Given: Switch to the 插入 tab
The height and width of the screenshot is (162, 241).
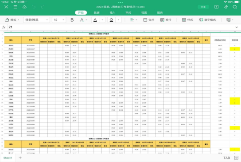Looking at the screenshot, I should [x=113, y=12].
